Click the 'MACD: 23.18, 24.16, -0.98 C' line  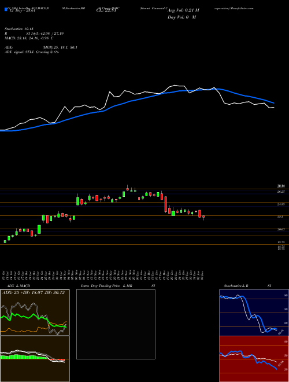coord(29,38)
